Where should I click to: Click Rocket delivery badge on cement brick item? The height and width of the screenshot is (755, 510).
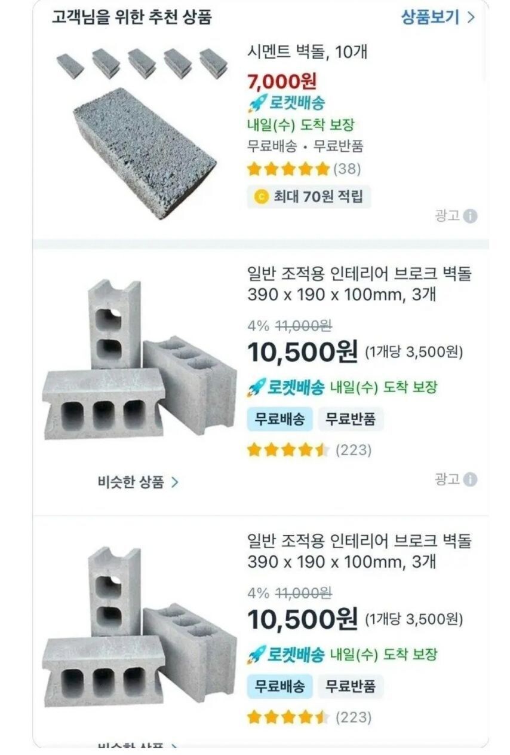click(x=287, y=103)
